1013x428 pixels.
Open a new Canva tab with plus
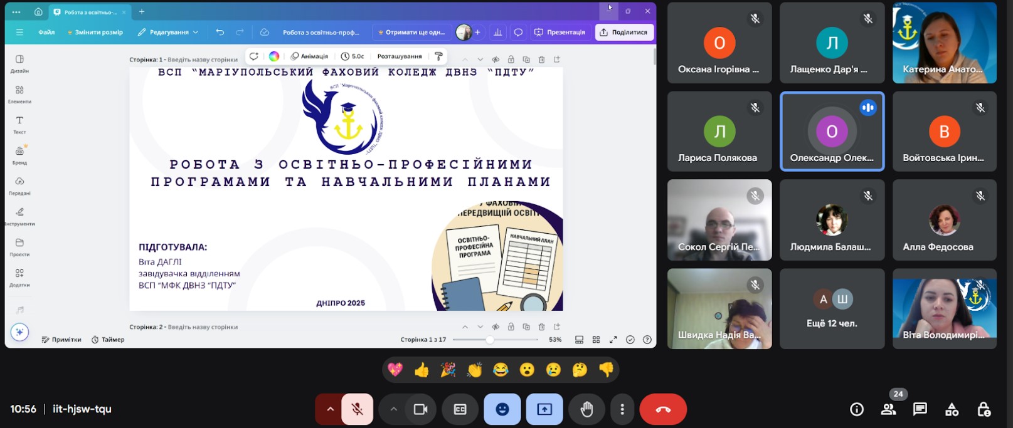(142, 11)
